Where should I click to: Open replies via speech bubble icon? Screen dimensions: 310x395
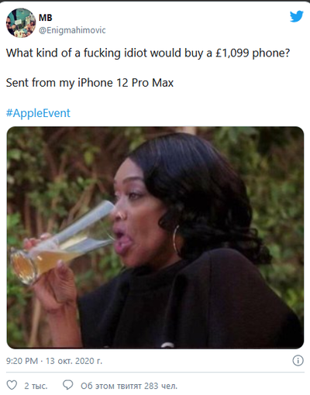pos(68,385)
